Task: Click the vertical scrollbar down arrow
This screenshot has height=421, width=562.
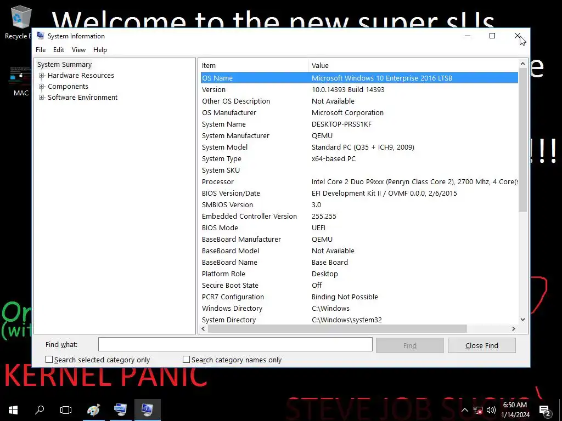Action: tap(522, 320)
